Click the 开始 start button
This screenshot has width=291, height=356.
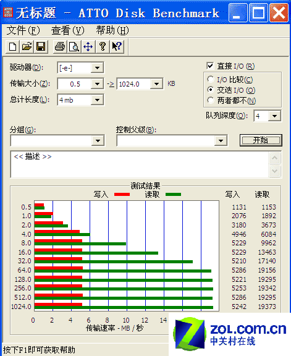[261, 140]
